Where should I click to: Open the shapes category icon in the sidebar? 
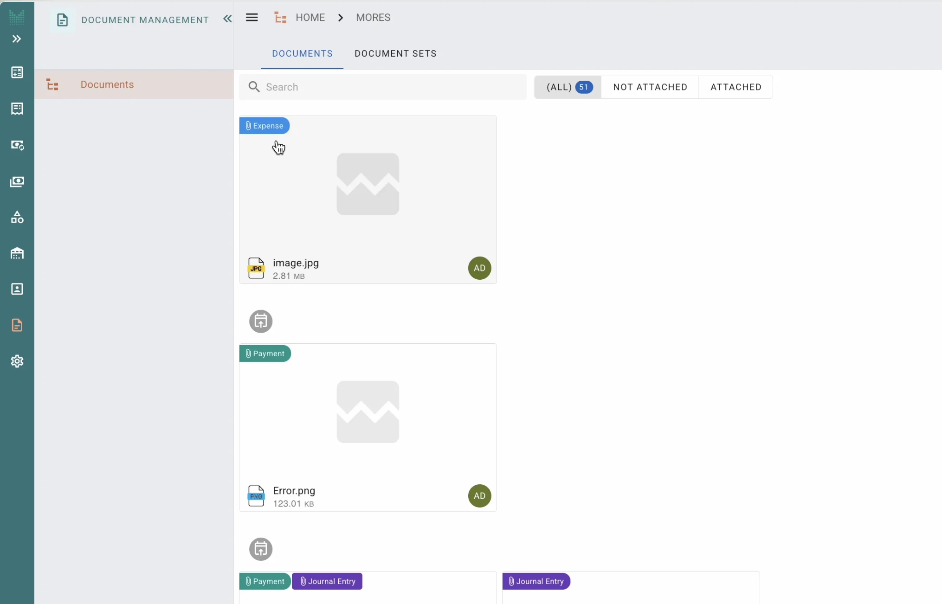point(17,217)
